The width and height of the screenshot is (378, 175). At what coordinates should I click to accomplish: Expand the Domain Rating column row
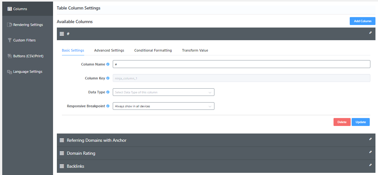(216, 153)
